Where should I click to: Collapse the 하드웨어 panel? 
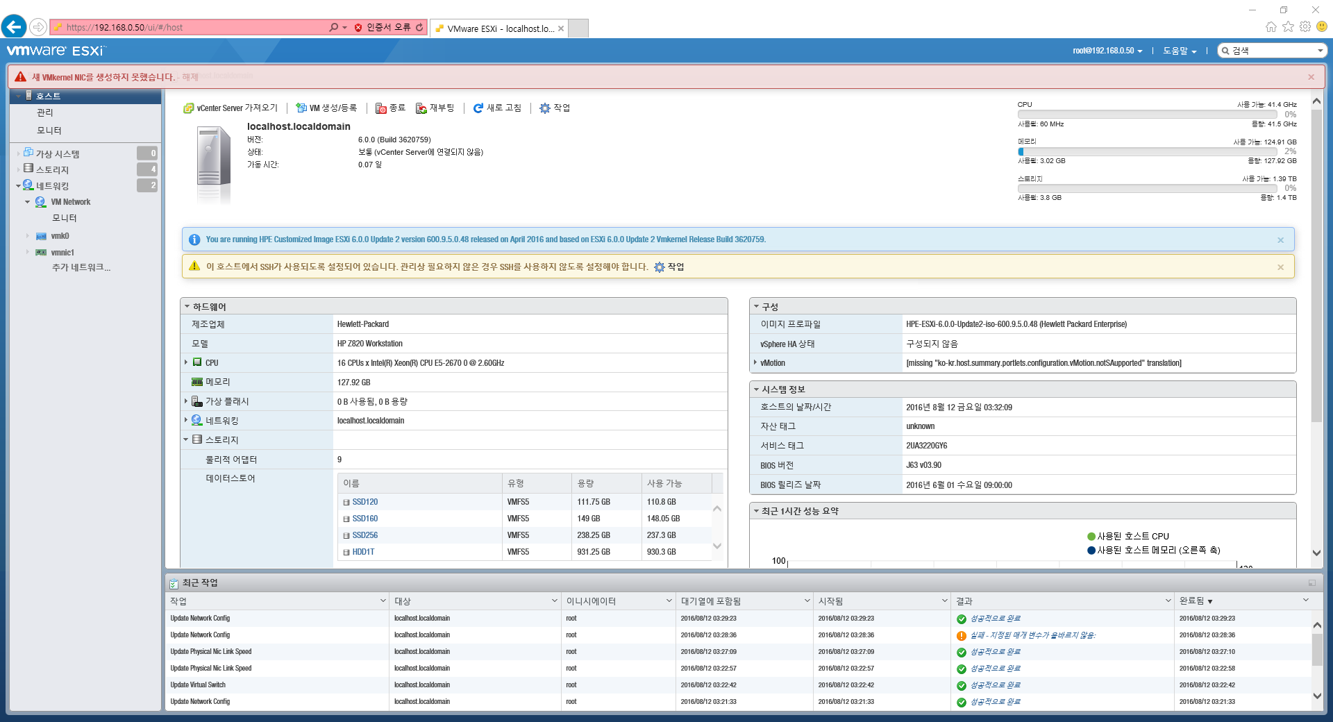(x=187, y=306)
